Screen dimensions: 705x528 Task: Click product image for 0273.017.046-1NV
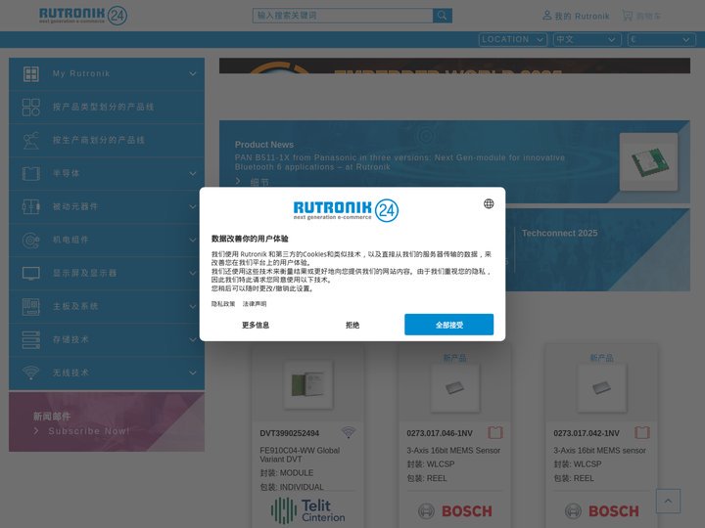click(454, 388)
